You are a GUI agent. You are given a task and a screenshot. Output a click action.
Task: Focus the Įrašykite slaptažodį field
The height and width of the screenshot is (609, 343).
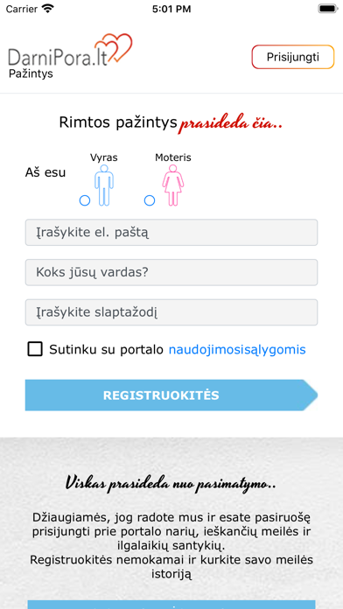[x=171, y=312]
